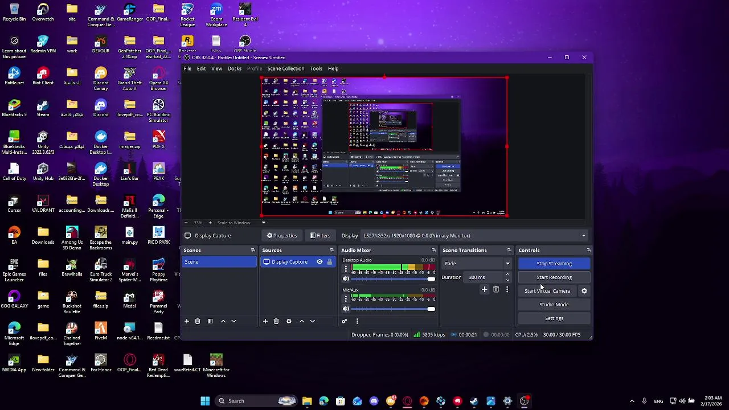The height and width of the screenshot is (410, 729).
Task: Toggle Display Capture source visibility eye
Action: click(x=320, y=262)
